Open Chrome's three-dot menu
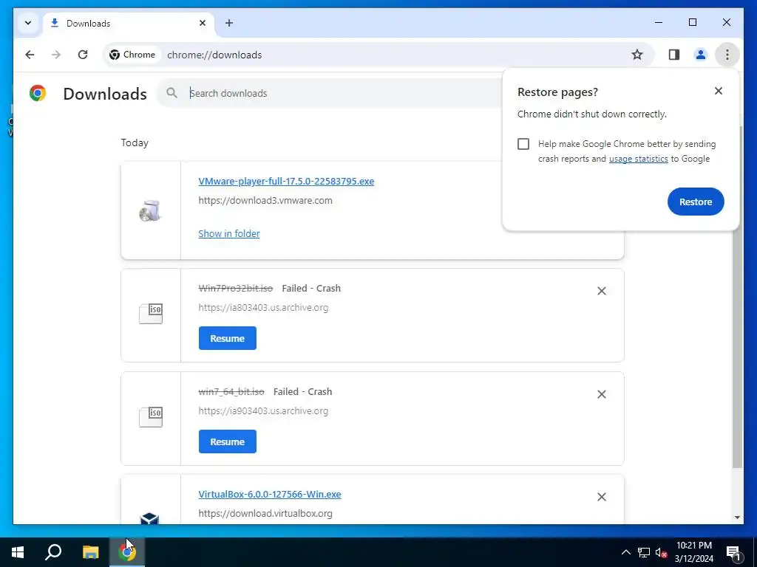The height and width of the screenshot is (567, 757). click(727, 55)
